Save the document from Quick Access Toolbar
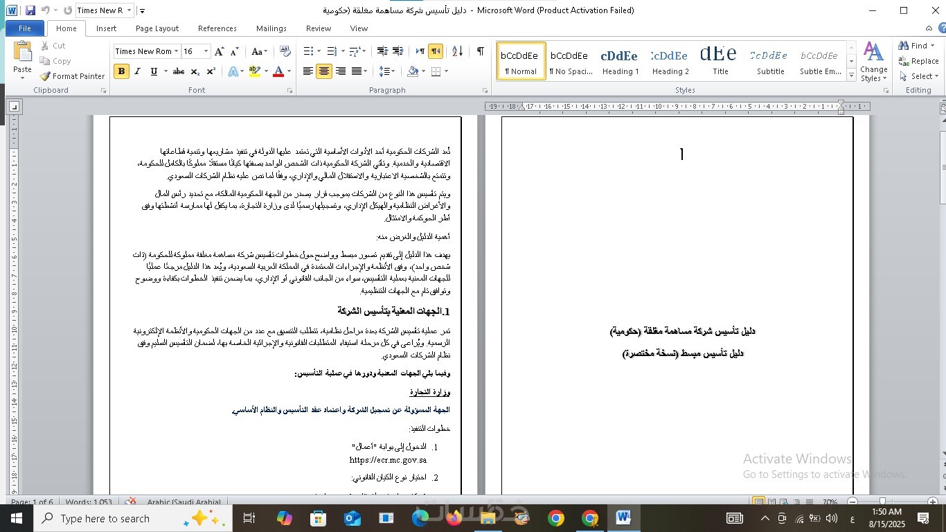The height and width of the screenshot is (532, 946). point(30,10)
